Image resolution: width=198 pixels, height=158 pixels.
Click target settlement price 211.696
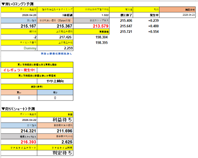click(55, 131)
